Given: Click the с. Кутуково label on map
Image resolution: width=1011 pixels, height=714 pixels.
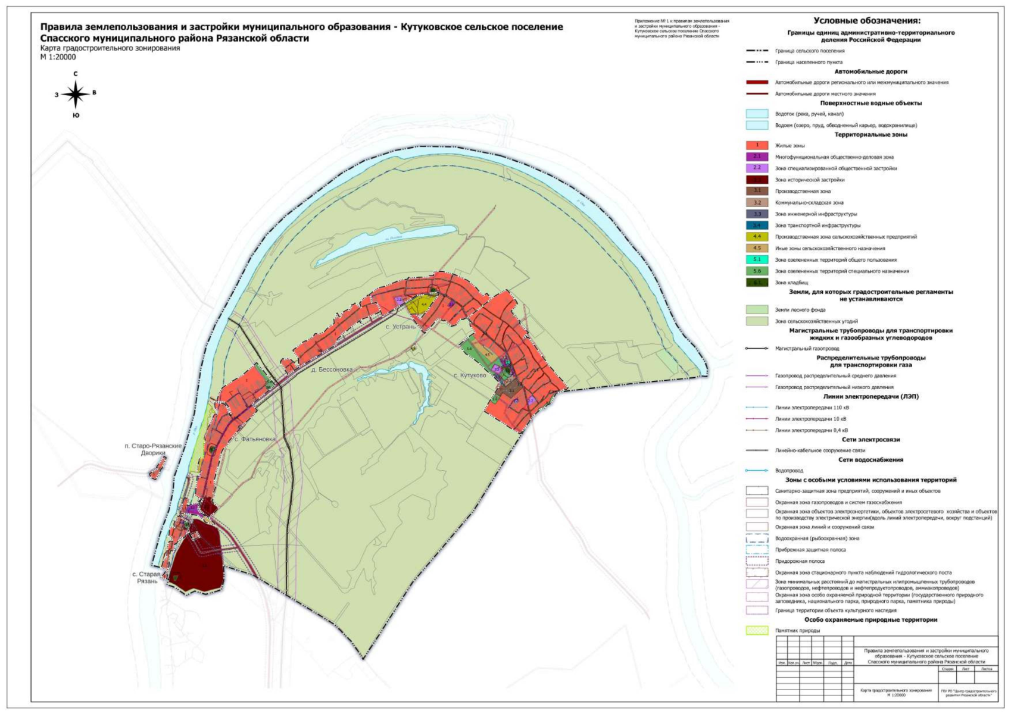Looking at the screenshot, I should point(470,375).
